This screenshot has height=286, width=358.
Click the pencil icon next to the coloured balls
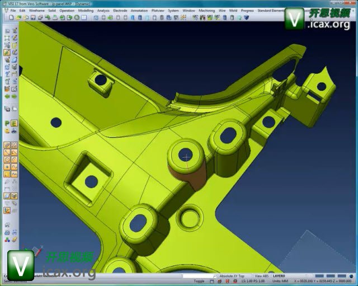tap(14, 240)
